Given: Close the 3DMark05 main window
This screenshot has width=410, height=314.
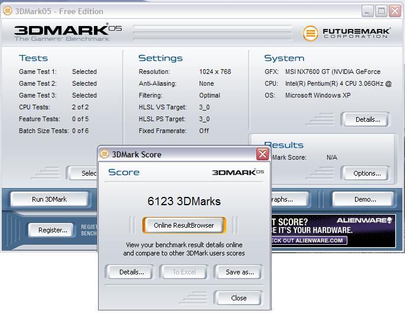Looking at the screenshot, I should point(395,11).
